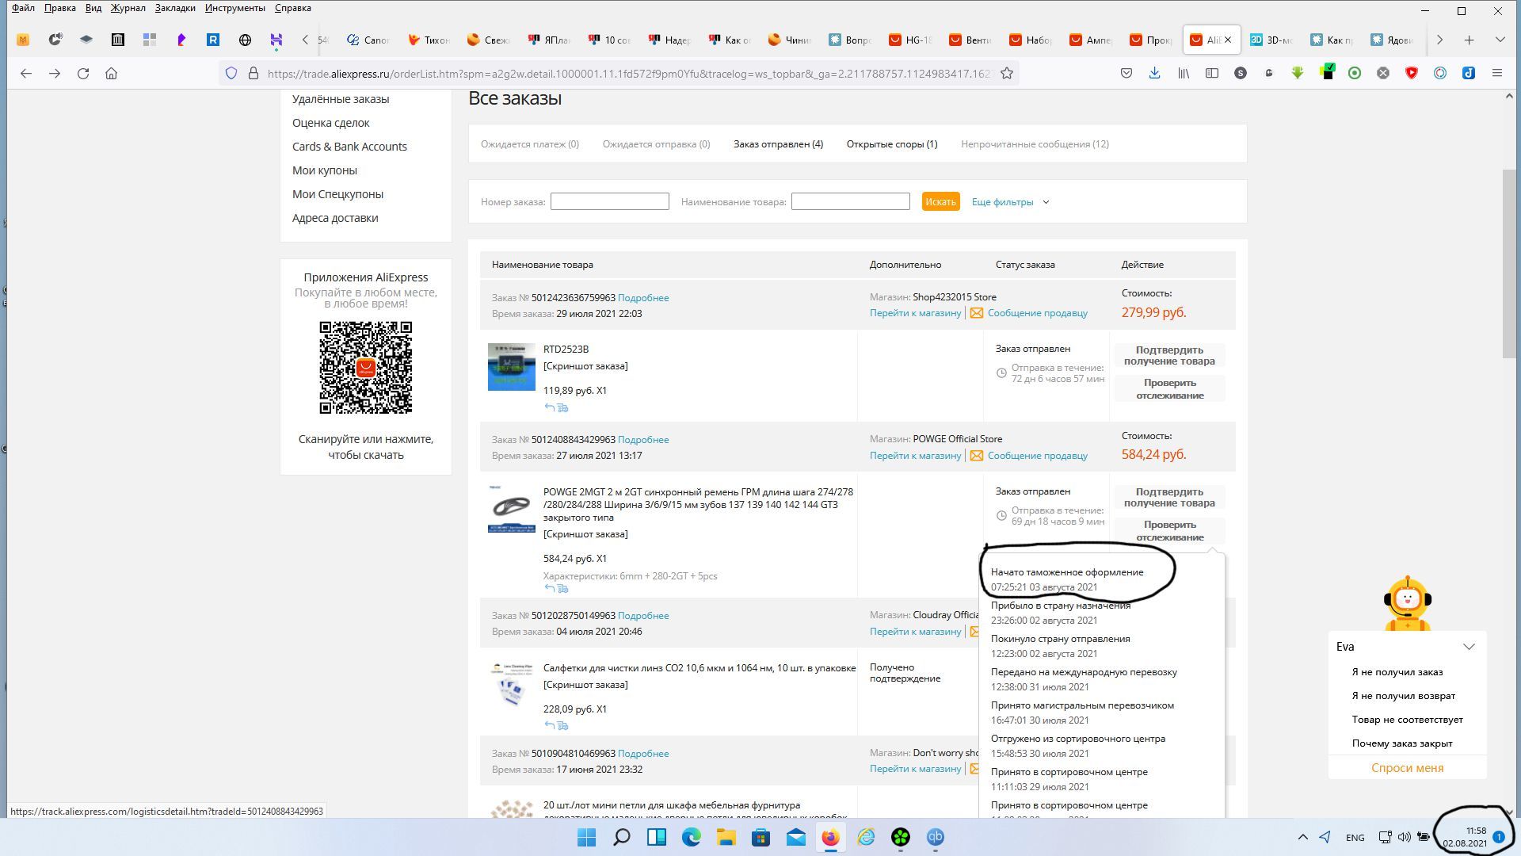Open the Файл menu
This screenshot has height=856, width=1521.
[x=23, y=8]
